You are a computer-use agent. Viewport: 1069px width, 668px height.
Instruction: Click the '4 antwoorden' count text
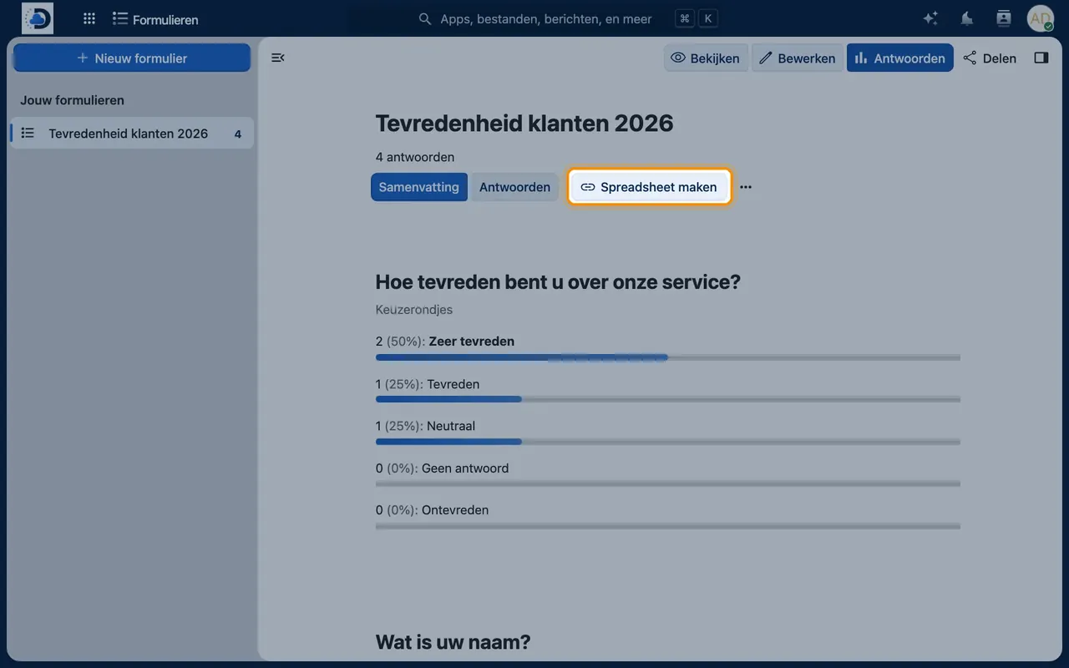pyautogui.click(x=415, y=157)
